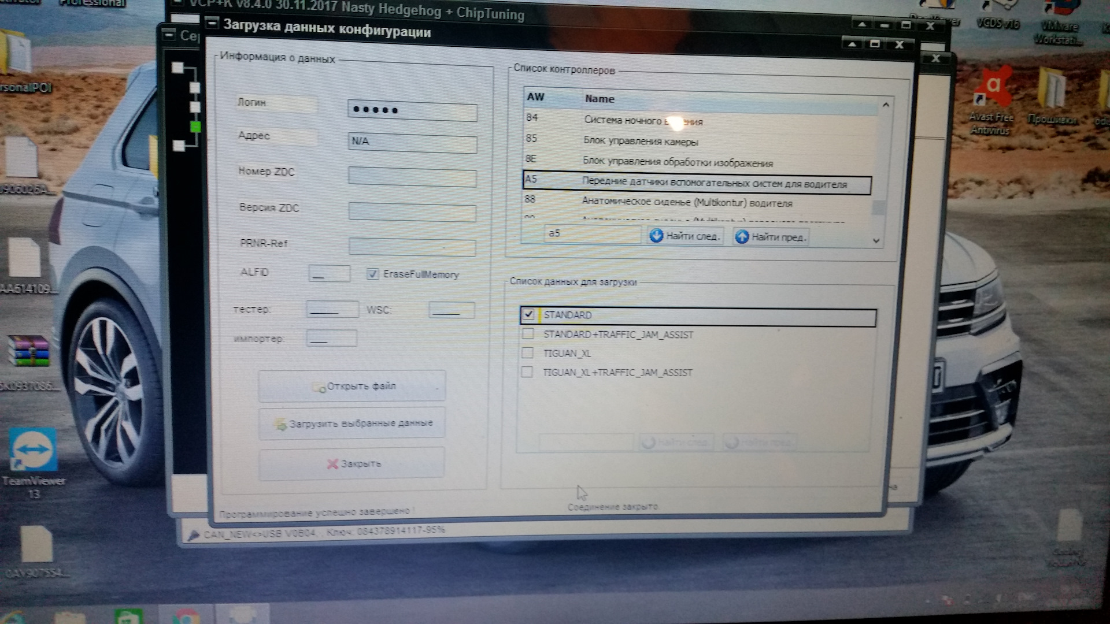Image resolution: width=1110 pixels, height=624 pixels.
Task: Click the Open file button
Action: (351, 386)
